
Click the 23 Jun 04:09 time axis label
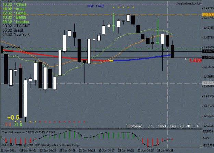[67, 151]
